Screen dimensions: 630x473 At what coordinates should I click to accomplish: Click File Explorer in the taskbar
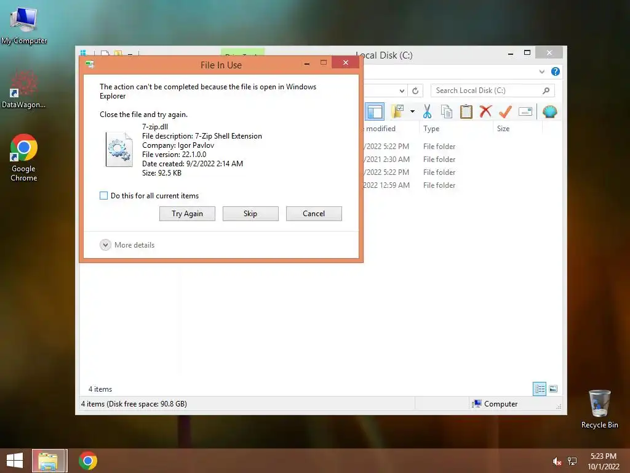48,461
